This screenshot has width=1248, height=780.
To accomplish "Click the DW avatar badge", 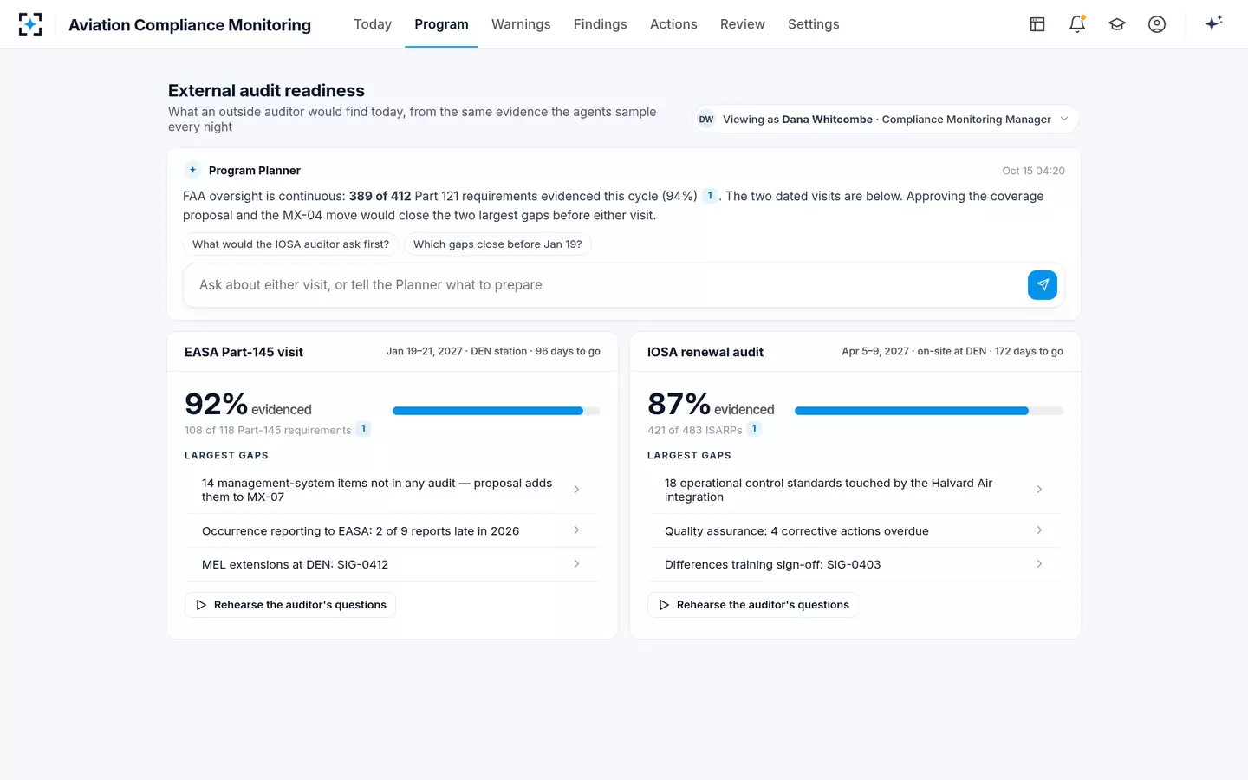I will 706,120.
